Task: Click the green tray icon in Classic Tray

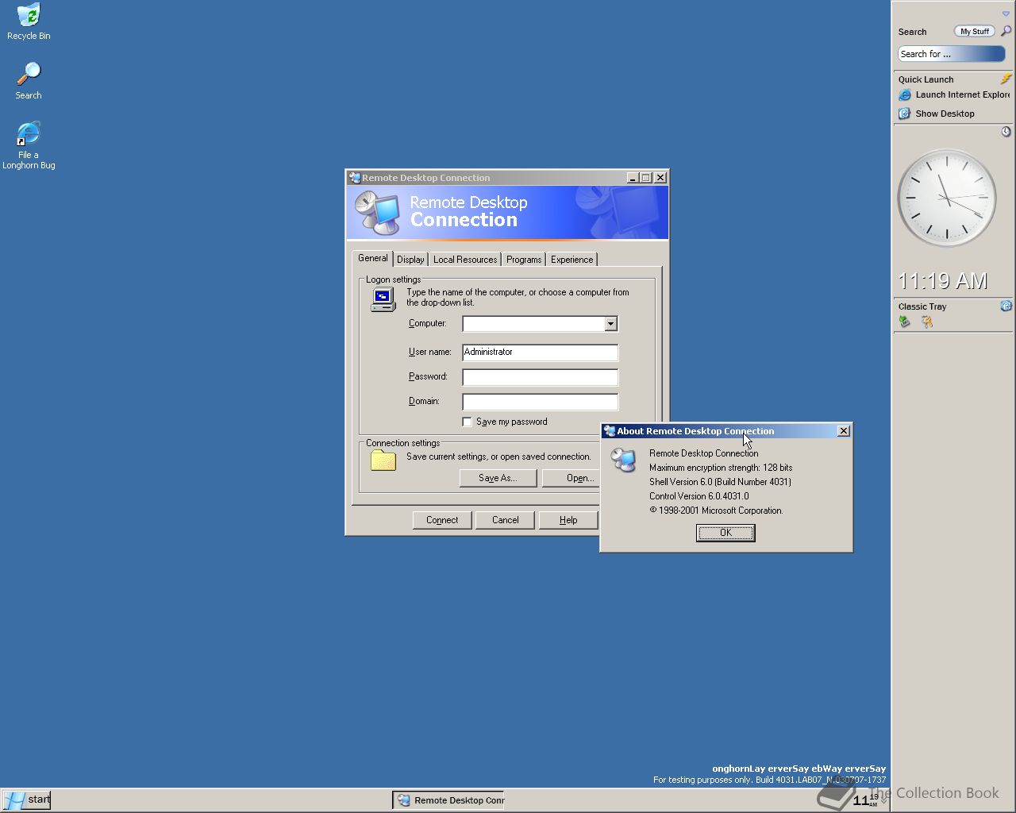Action: pyautogui.click(x=904, y=322)
